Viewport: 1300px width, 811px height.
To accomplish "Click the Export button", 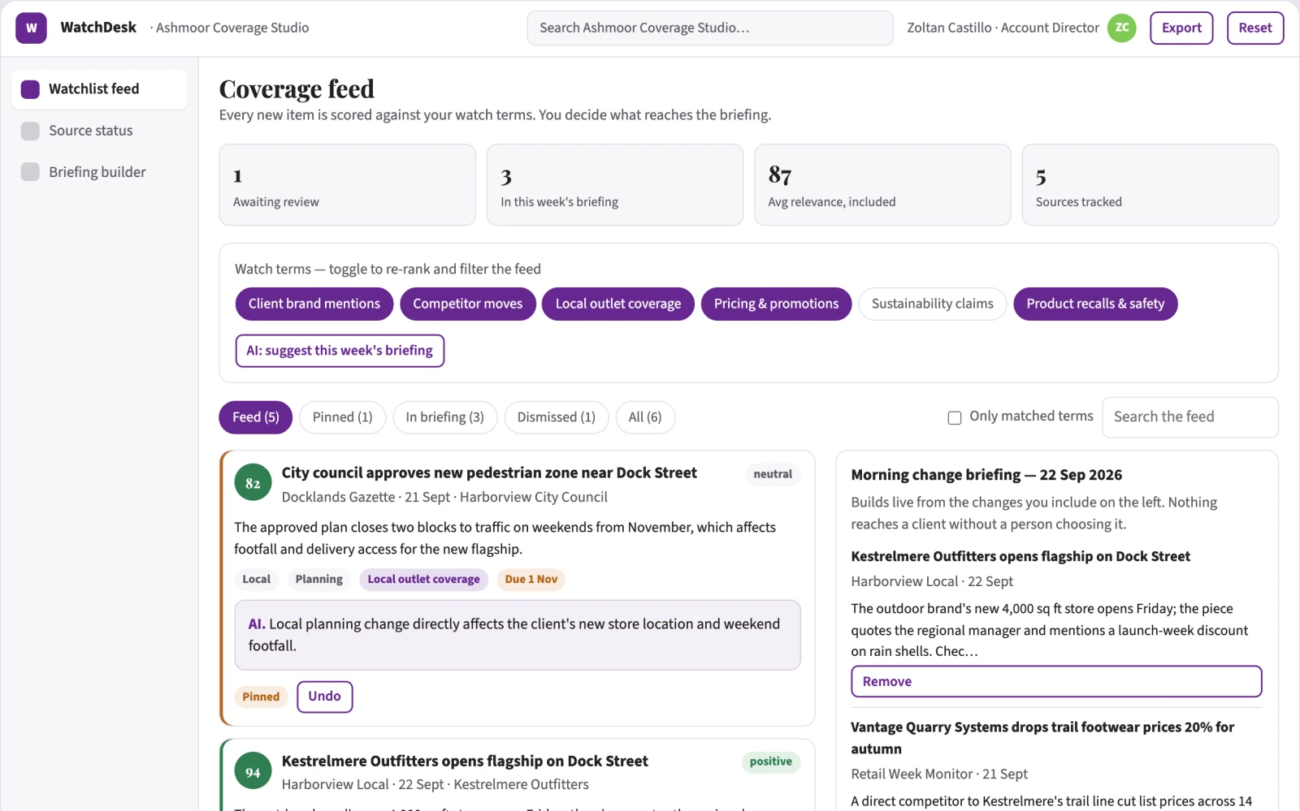I will (1181, 28).
